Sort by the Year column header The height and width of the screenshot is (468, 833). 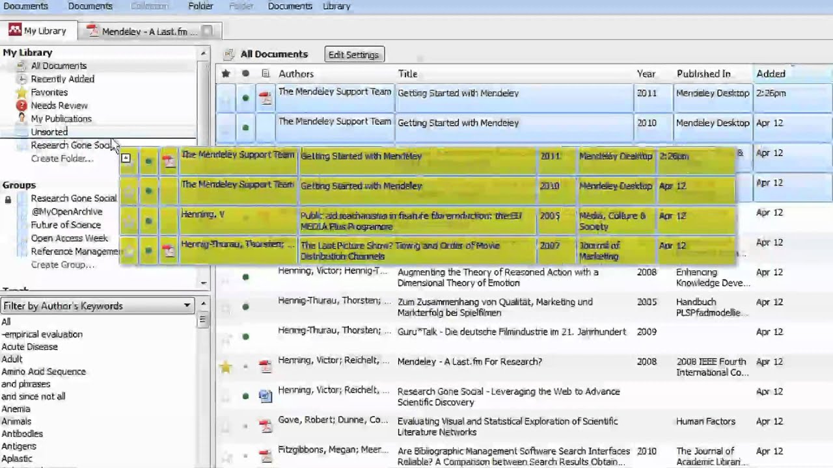pos(646,73)
